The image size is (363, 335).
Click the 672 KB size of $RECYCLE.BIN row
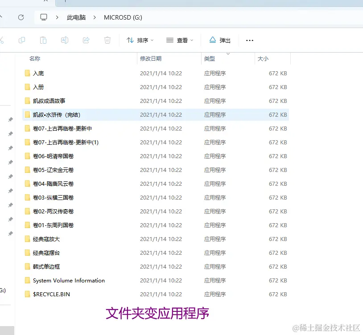(278, 294)
